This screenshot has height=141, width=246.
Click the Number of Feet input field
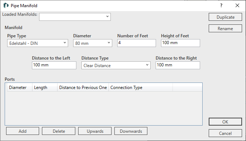point(137,43)
